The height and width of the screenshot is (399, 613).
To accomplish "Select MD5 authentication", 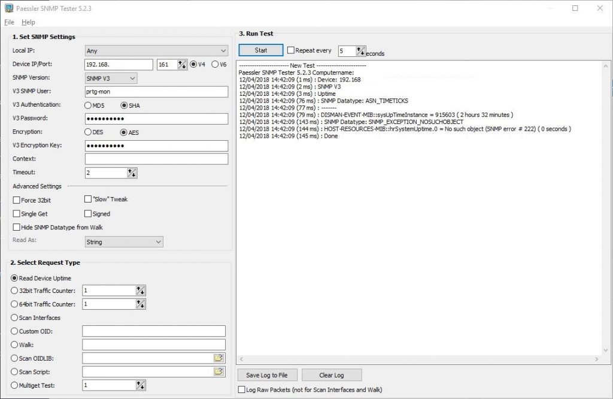I will pos(88,105).
